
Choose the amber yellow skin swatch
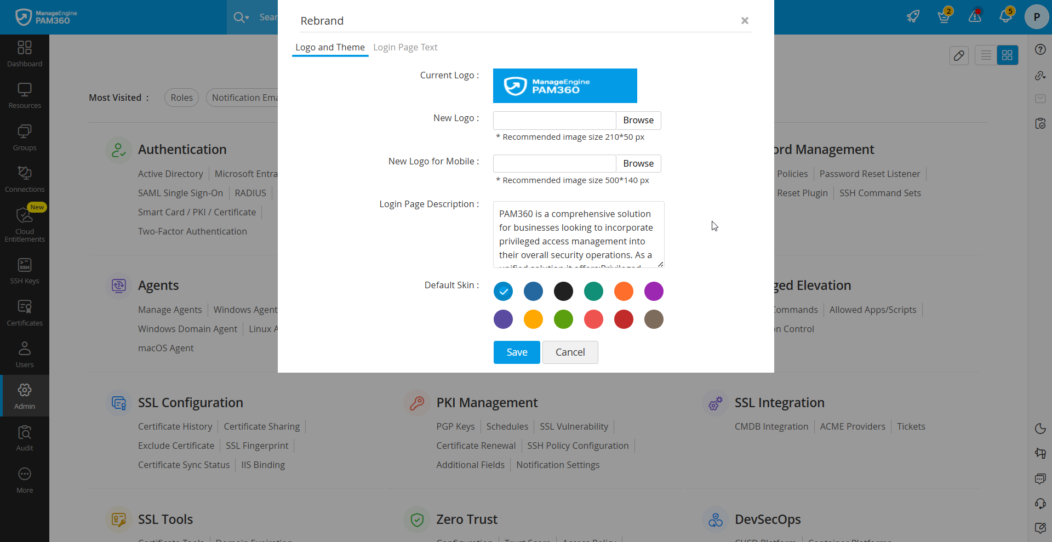[x=533, y=320]
